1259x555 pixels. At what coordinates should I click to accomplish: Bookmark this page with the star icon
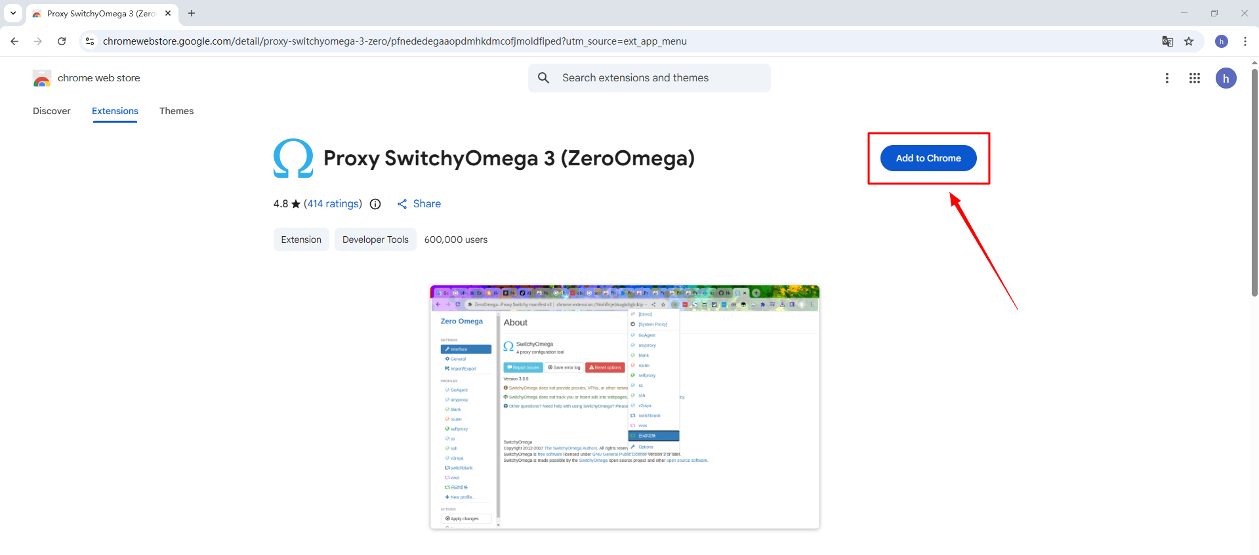point(1189,41)
